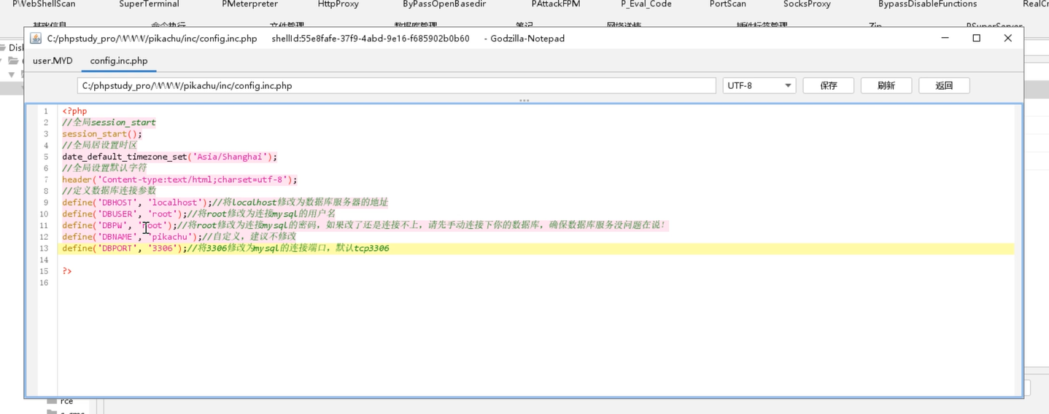Select the rce folder in file tree
This screenshot has width=1049, height=414.
pos(66,401)
